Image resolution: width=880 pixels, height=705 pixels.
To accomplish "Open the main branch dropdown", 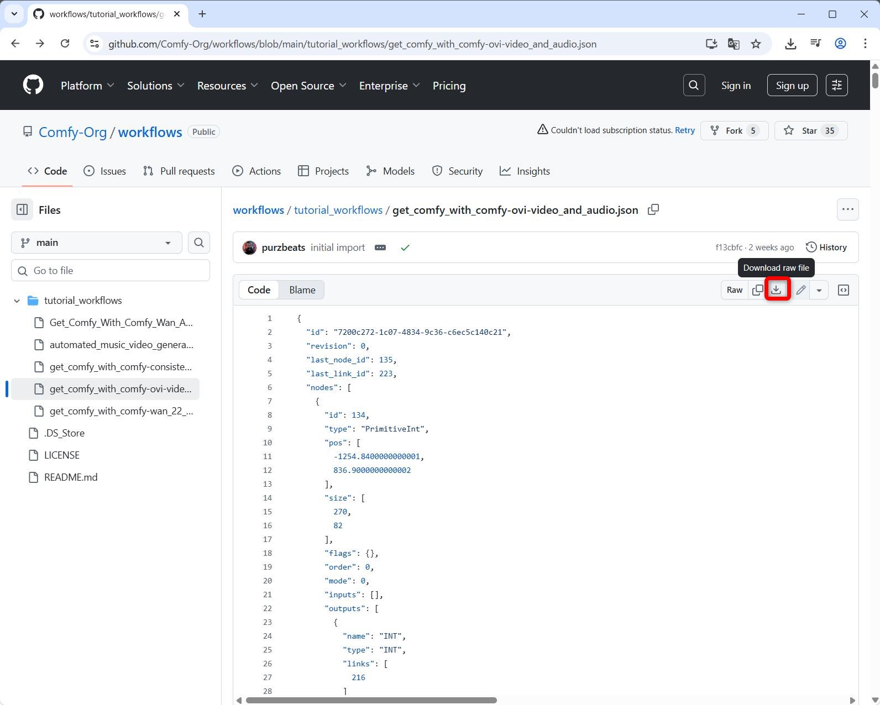I will (x=97, y=243).
